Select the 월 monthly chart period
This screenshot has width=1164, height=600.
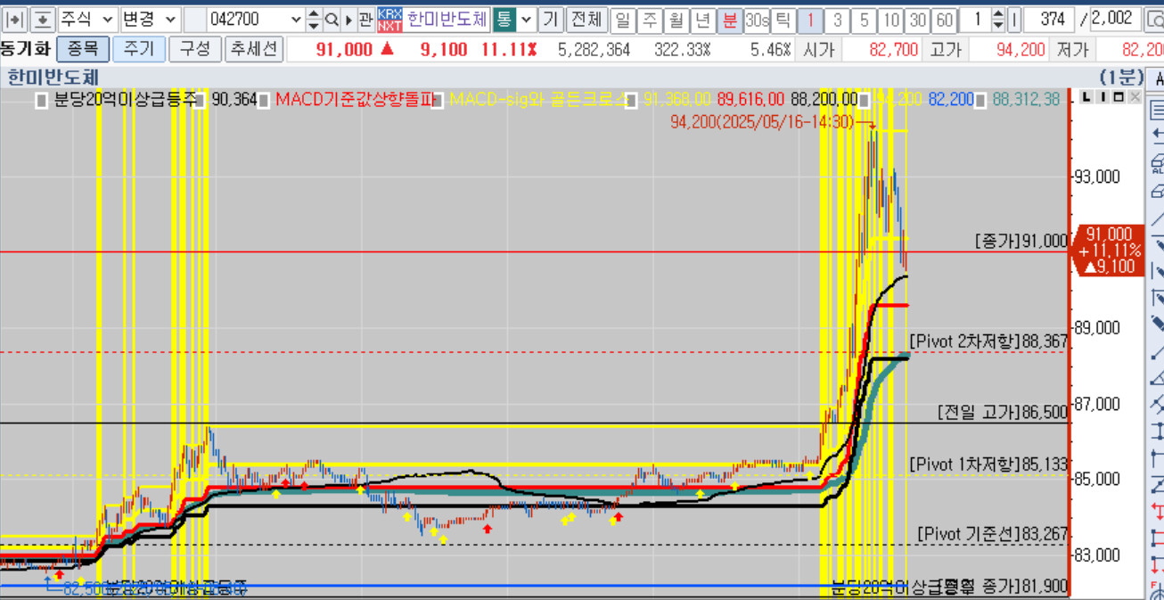pyautogui.click(x=676, y=19)
